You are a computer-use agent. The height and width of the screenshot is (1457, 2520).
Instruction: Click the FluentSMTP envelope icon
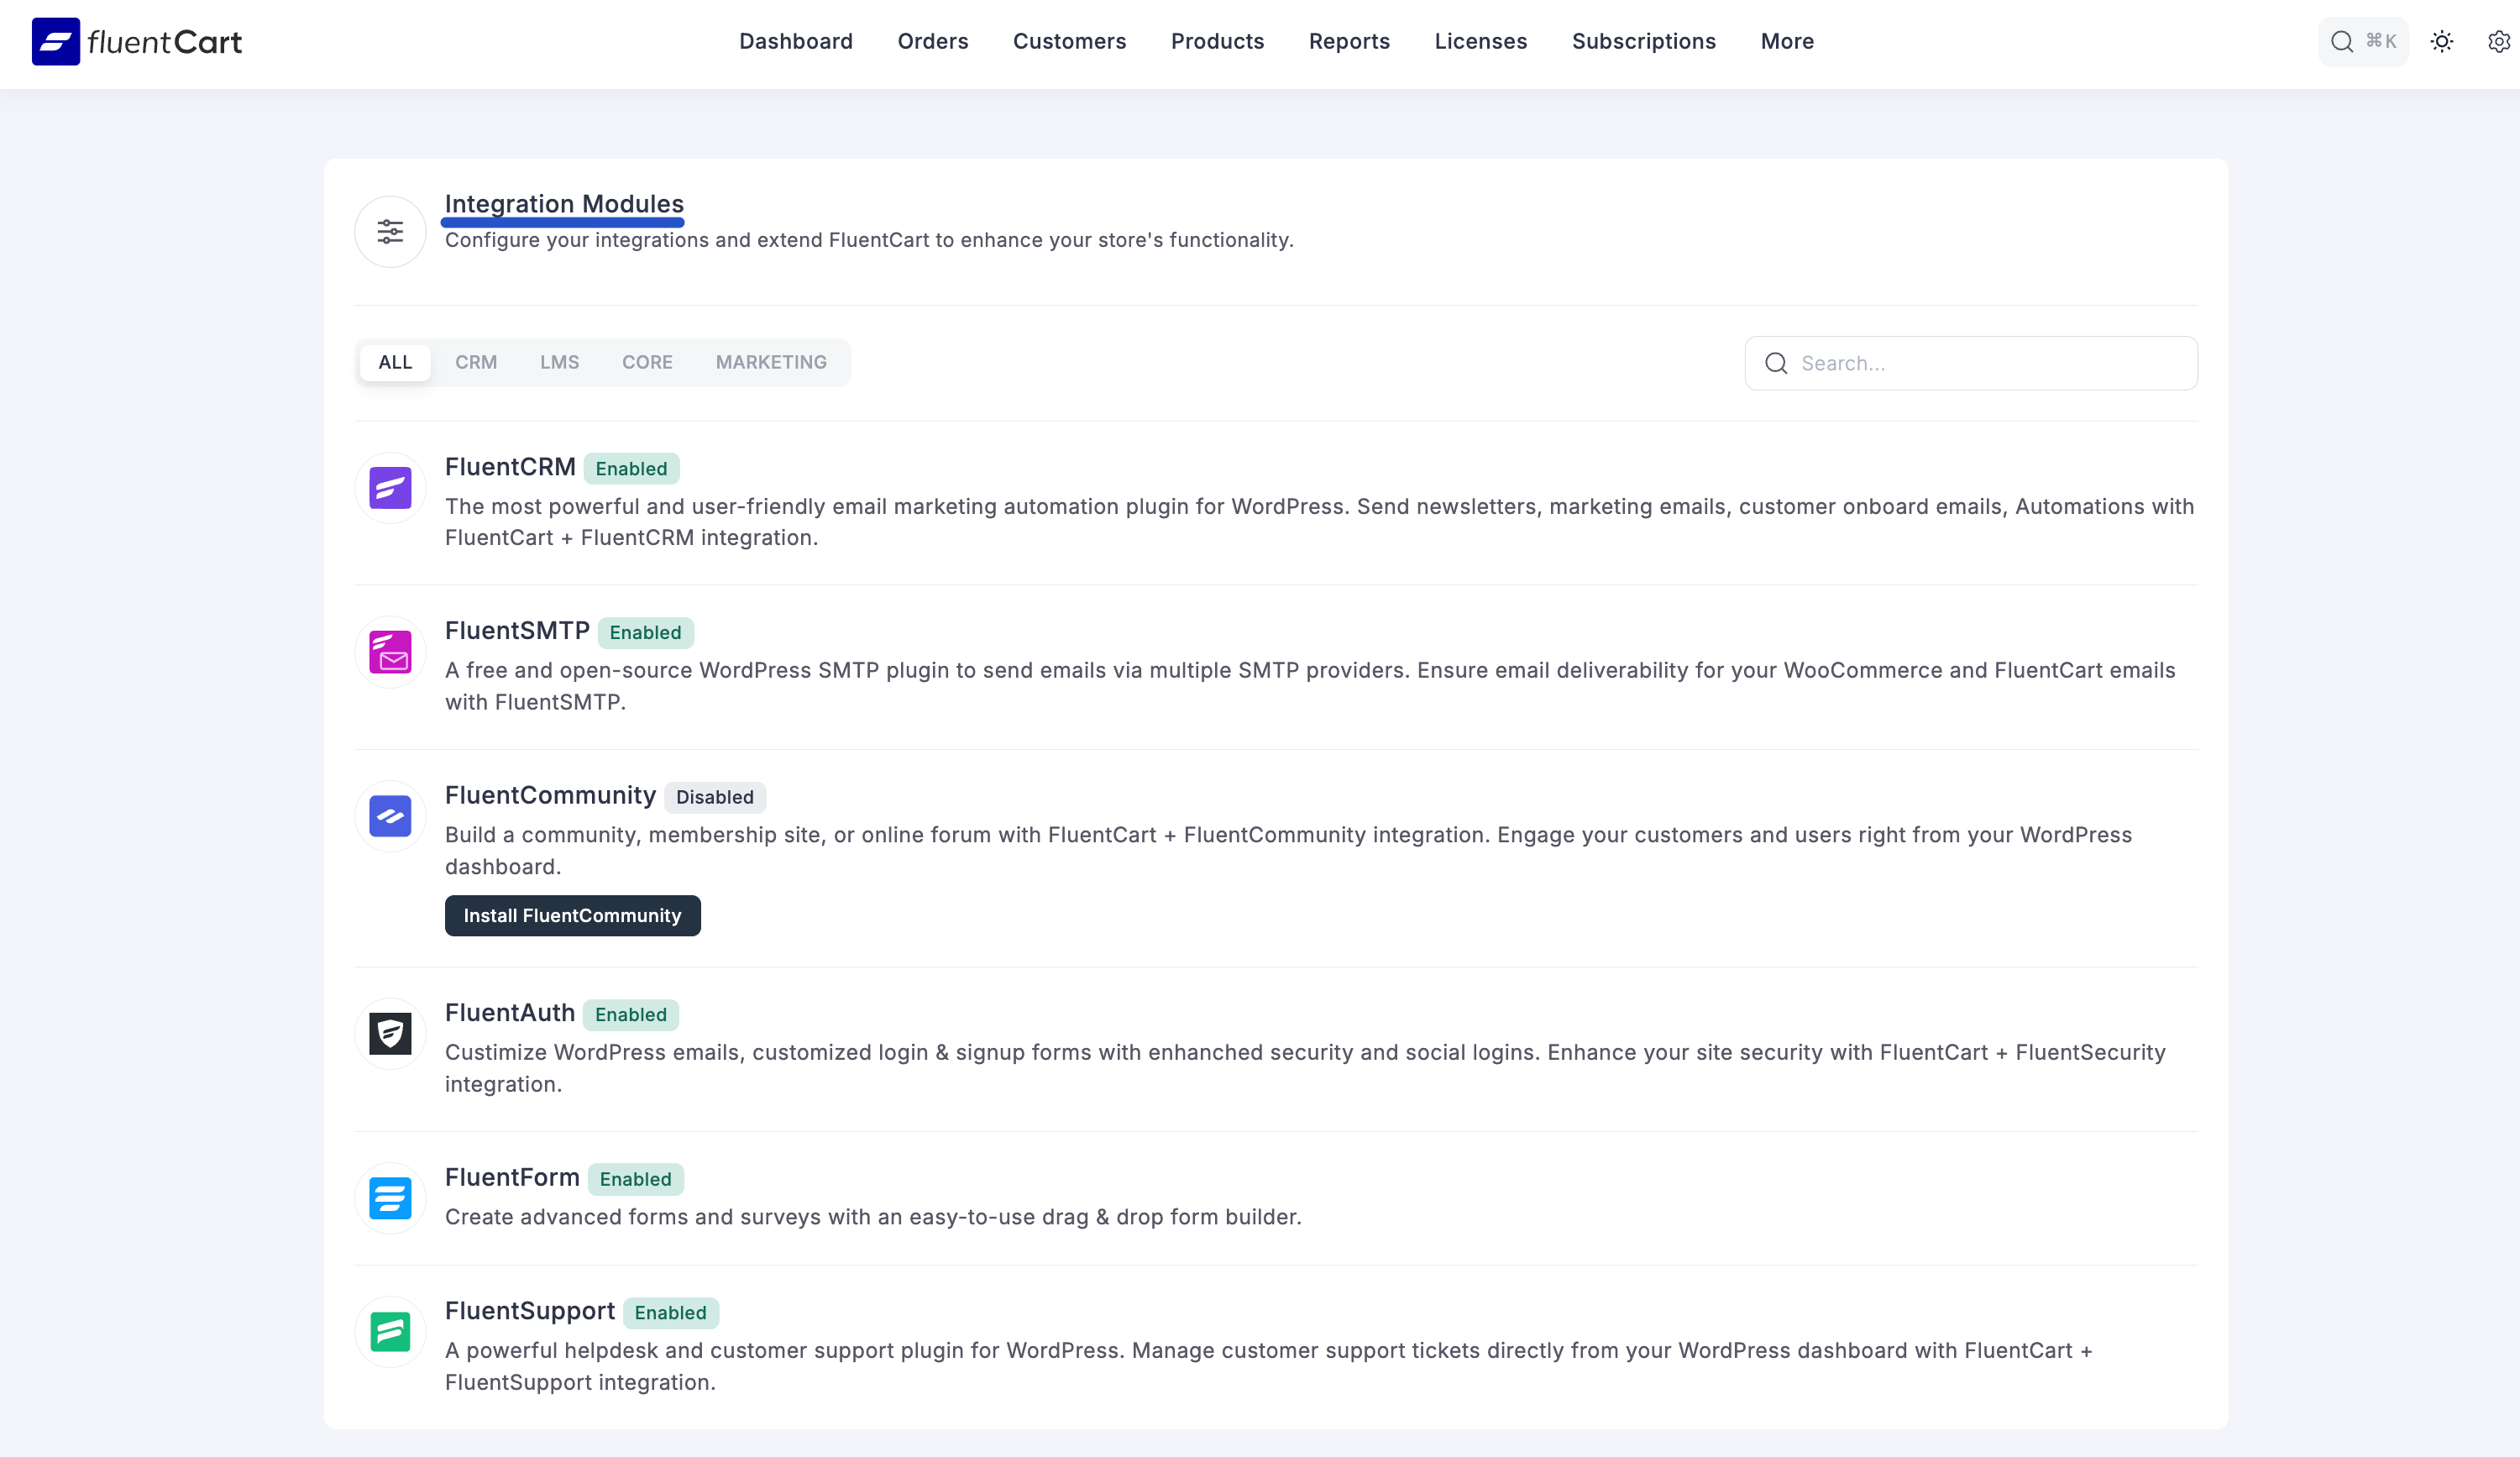coord(390,652)
